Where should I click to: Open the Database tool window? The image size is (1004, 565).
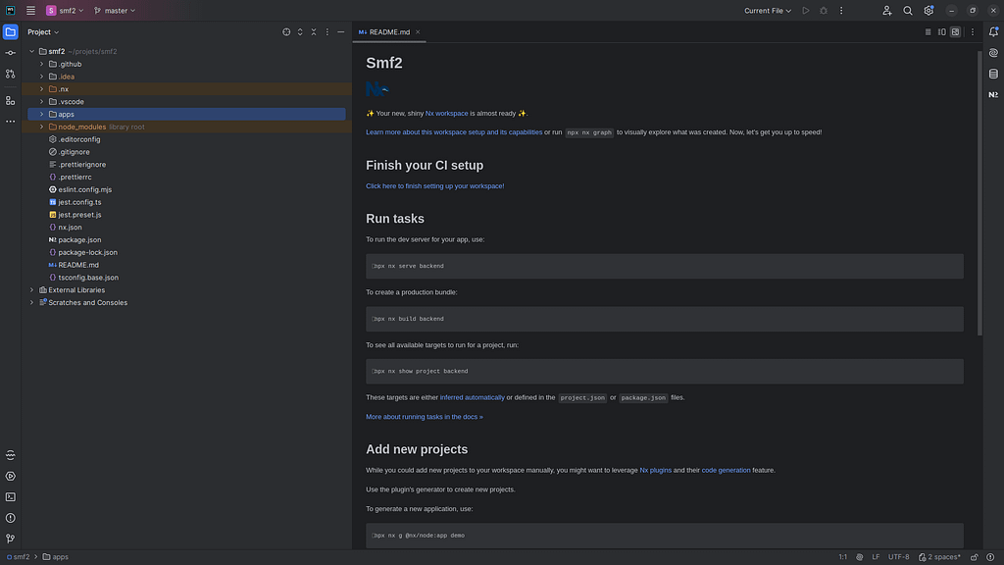993,75
